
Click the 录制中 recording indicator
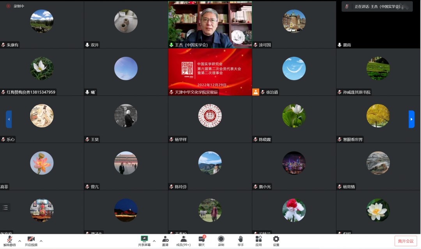click(x=16, y=6)
